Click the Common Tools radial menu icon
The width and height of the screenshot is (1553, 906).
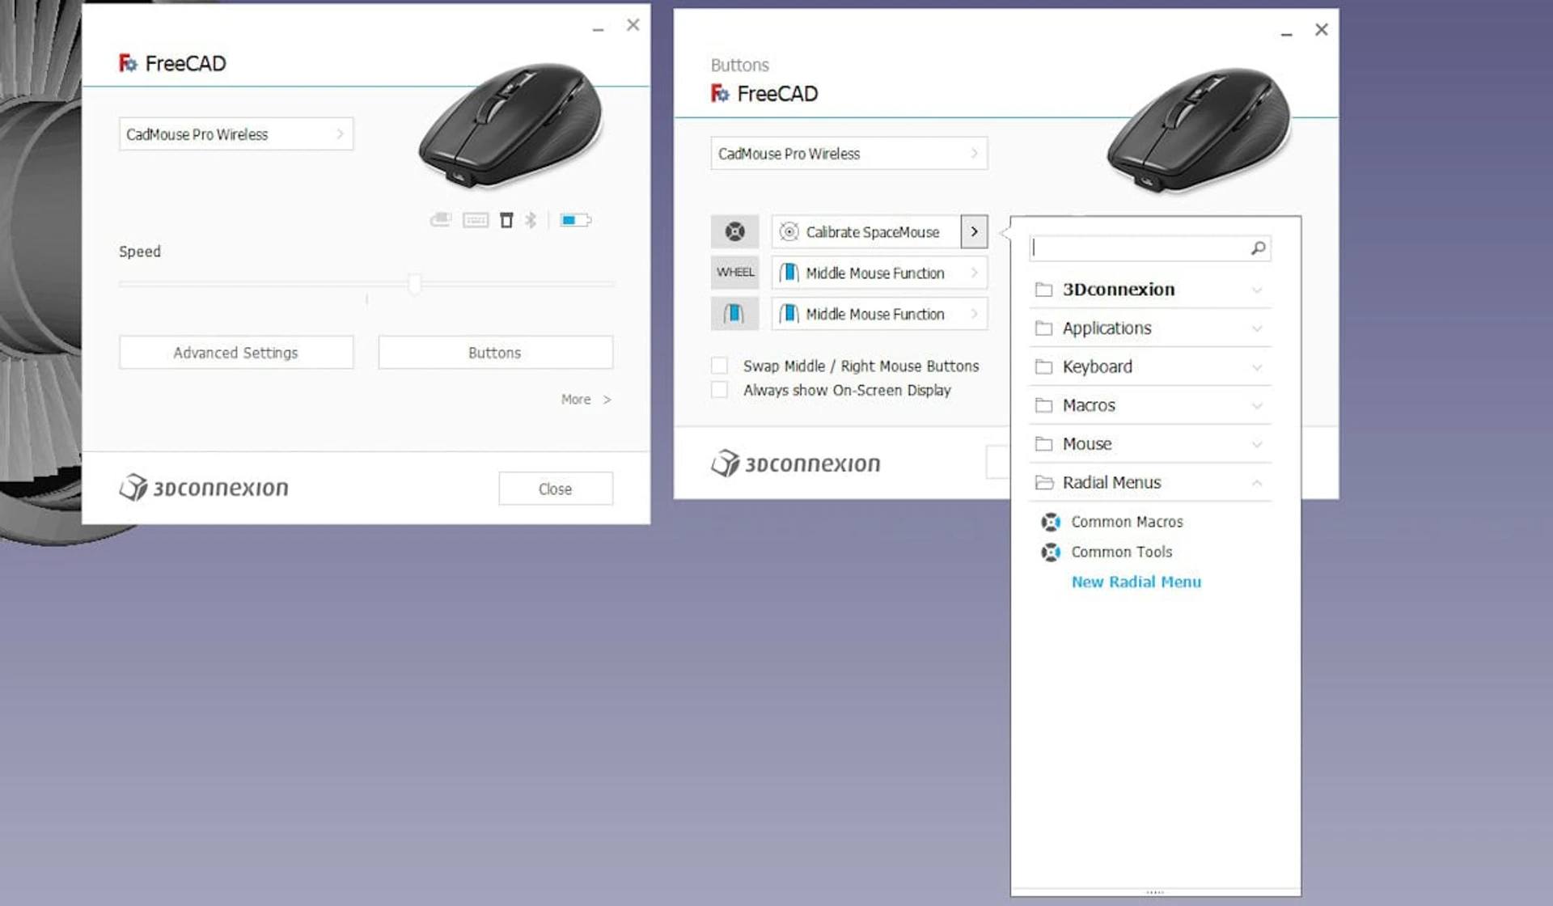[1050, 552]
